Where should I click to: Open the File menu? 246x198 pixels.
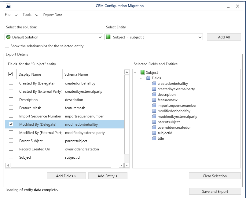(11, 15)
